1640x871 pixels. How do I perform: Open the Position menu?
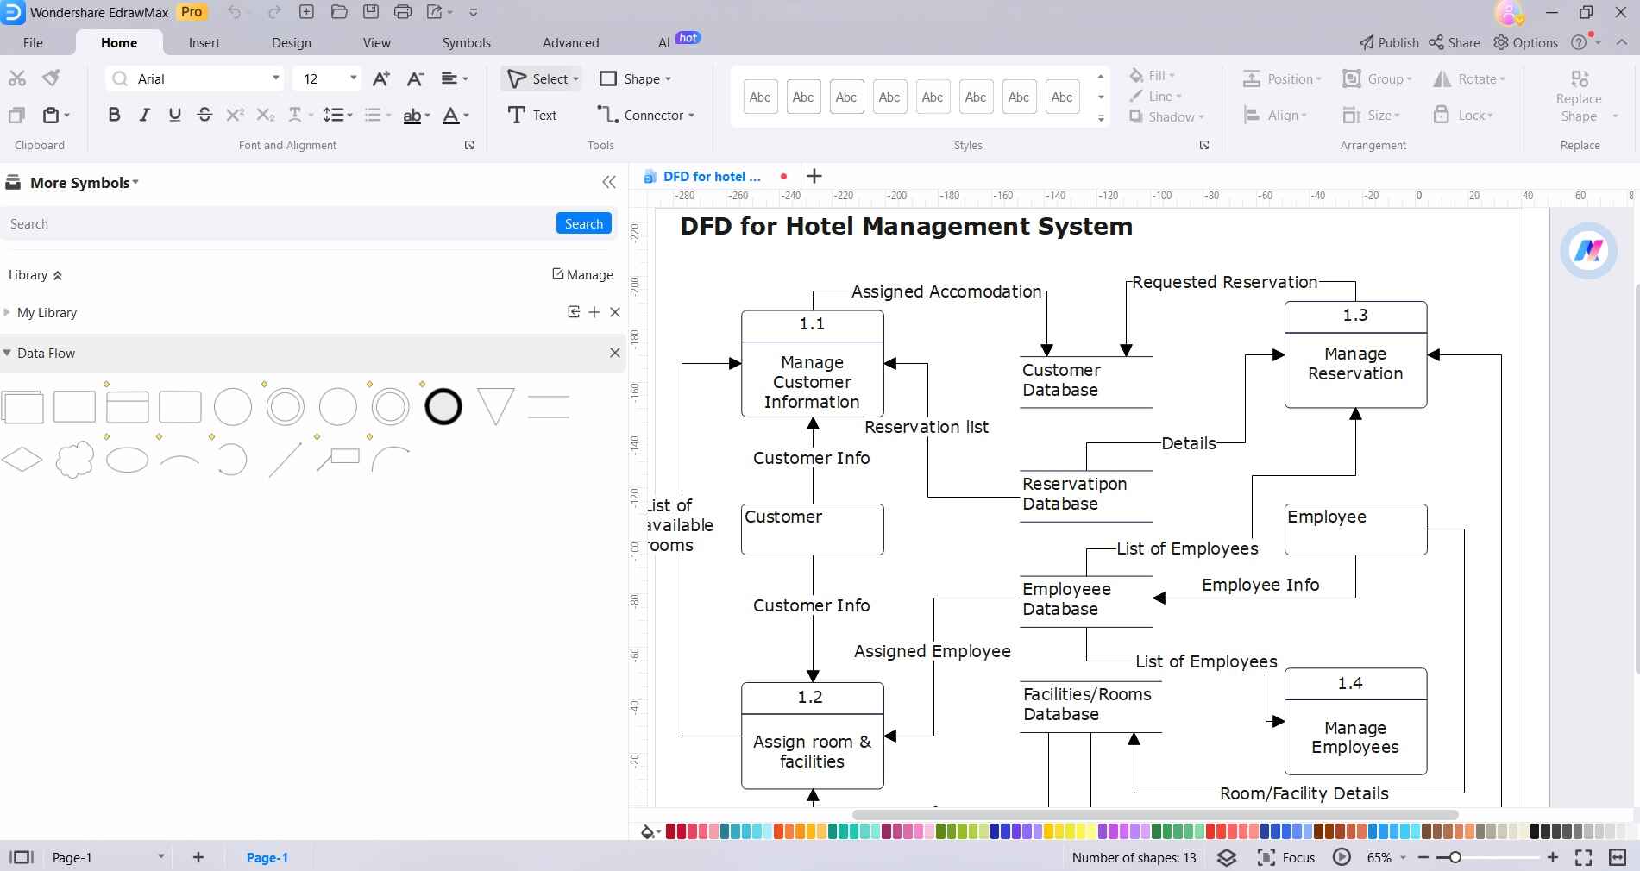point(1282,78)
